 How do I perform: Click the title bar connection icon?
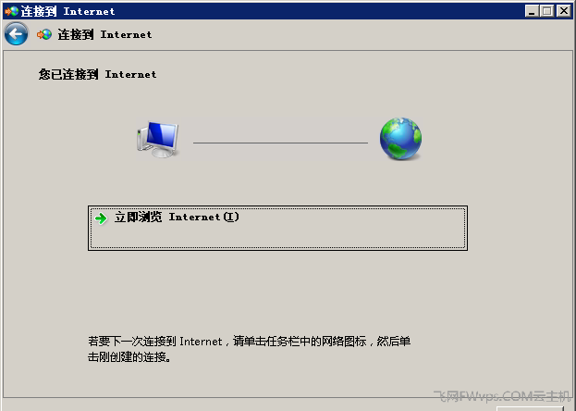(12, 11)
